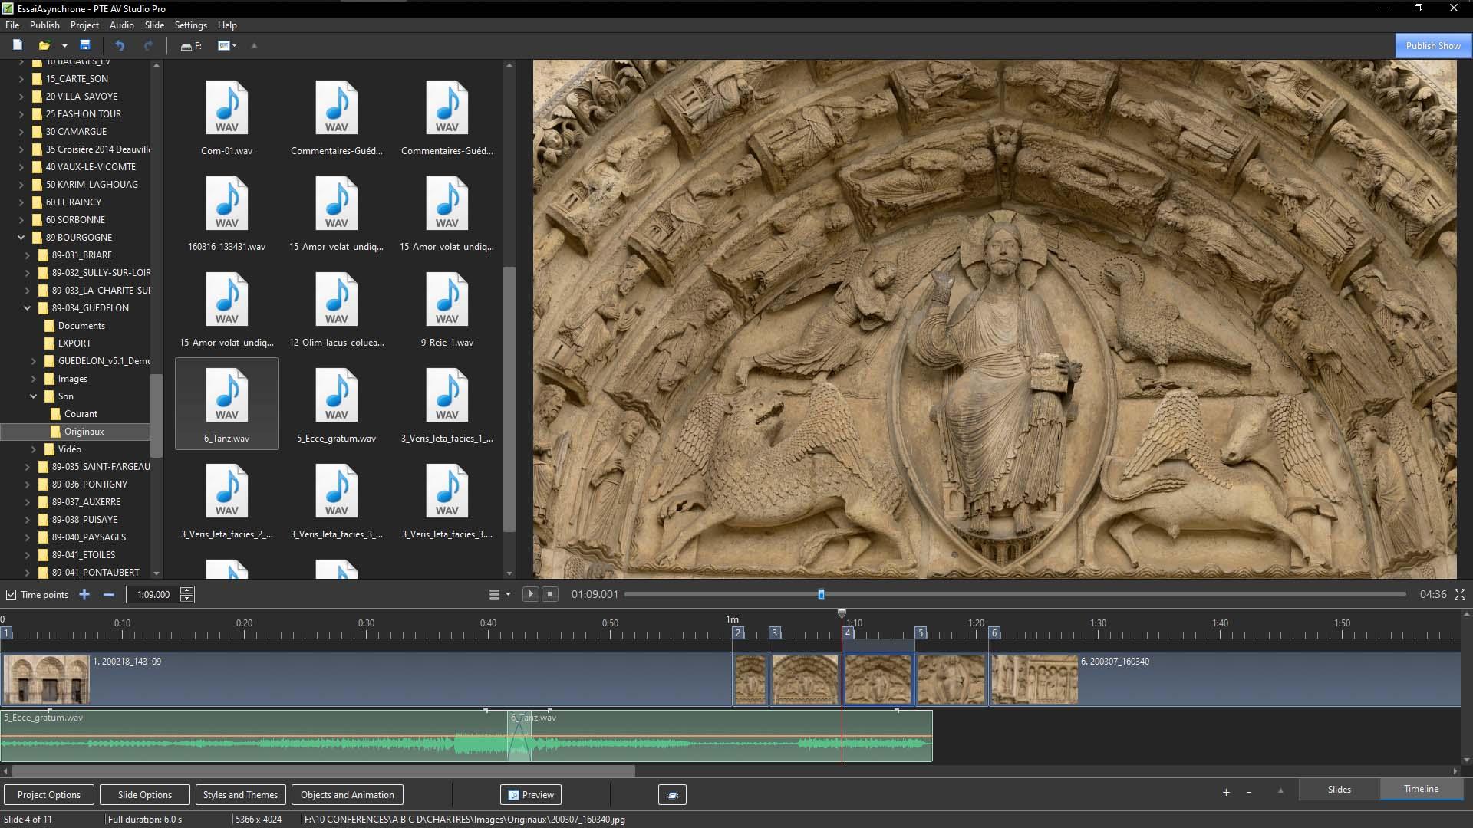Image resolution: width=1473 pixels, height=828 pixels.
Task: Open the Project menu
Action: (x=84, y=25)
